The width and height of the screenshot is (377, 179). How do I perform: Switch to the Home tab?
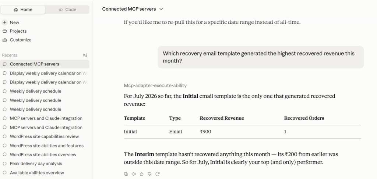click(23, 10)
